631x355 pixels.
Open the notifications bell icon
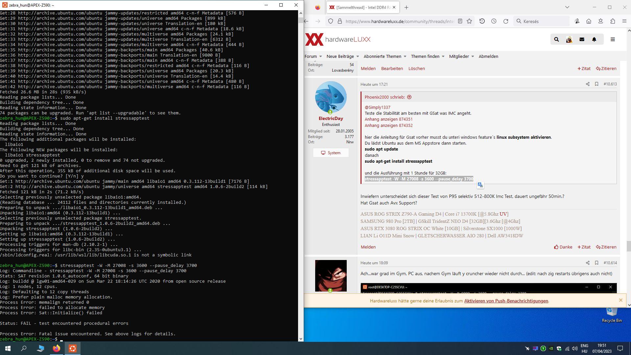[594, 39]
